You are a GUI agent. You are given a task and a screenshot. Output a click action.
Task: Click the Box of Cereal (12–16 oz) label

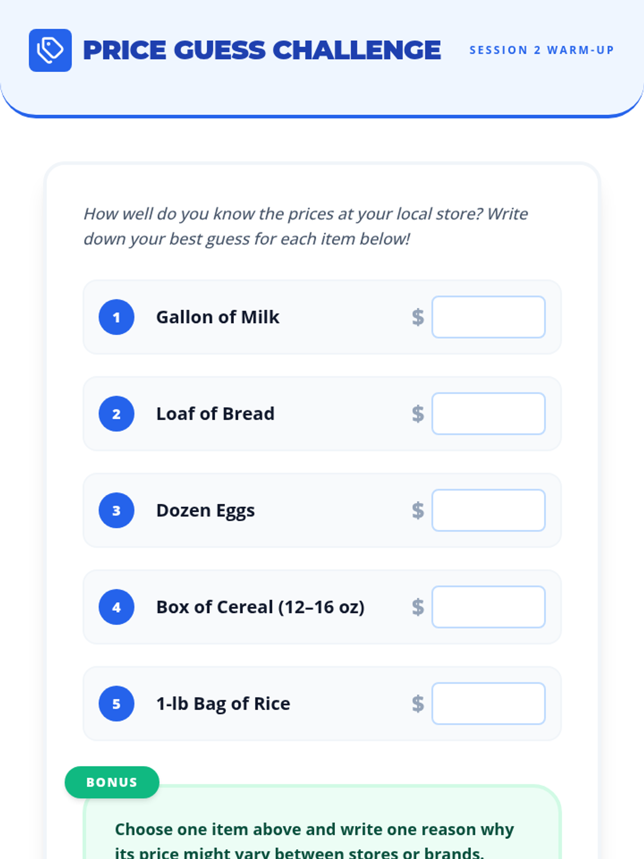pos(260,607)
